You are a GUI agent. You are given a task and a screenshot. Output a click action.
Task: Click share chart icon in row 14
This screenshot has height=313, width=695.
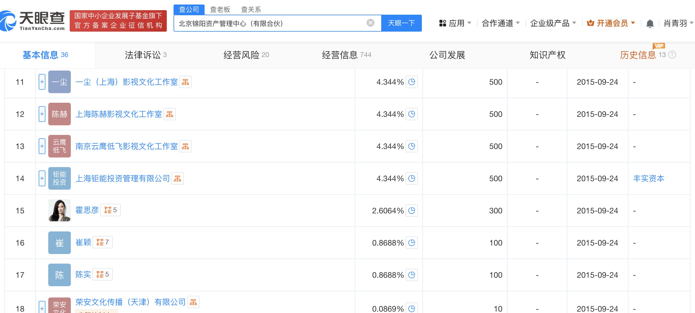pos(412,178)
